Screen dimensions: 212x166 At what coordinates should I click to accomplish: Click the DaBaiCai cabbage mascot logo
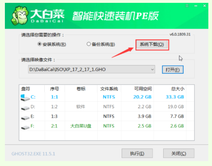coord(20,15)
